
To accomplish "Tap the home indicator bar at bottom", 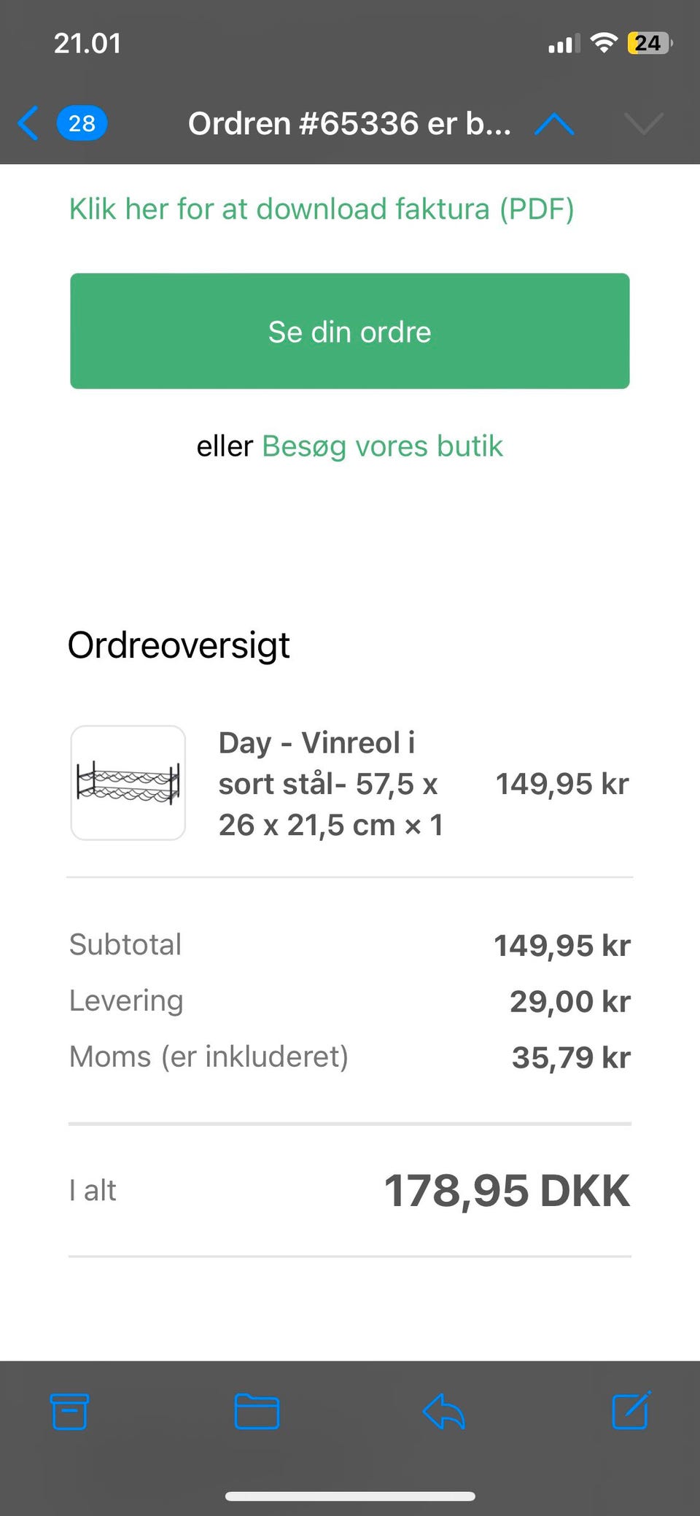I will coord(350,1496).
